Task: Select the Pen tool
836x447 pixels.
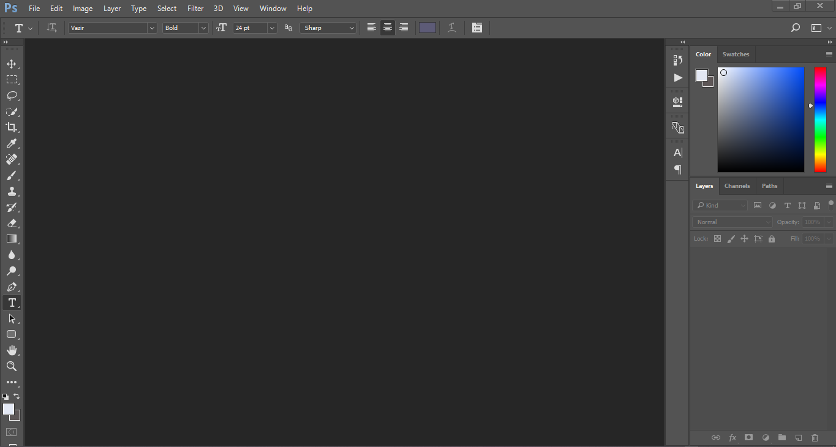Action: [x=11, y=287]
